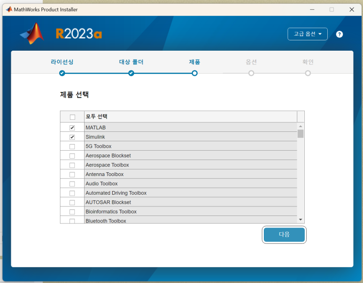Click the 다음 button
The height and width of the screenshot is (283, 363).
point(284,235)
